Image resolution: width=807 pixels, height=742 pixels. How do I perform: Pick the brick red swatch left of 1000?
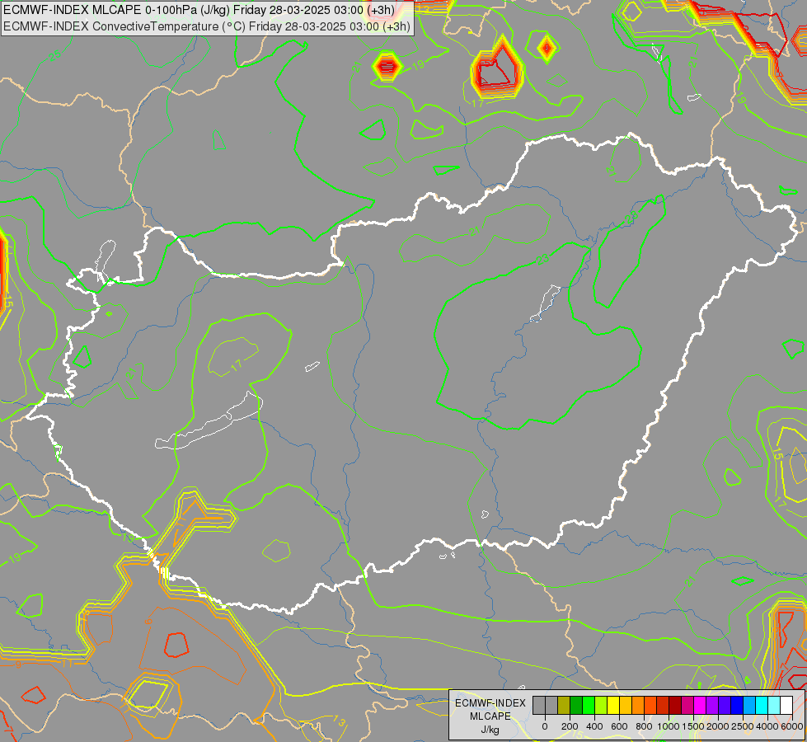click(x=663, y=705)
